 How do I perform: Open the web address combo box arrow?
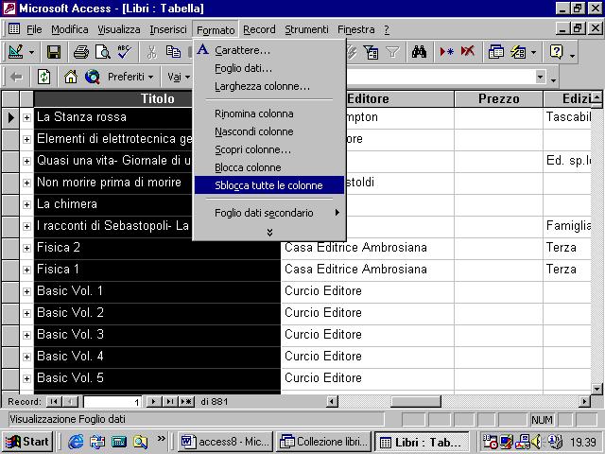point(540,77)
